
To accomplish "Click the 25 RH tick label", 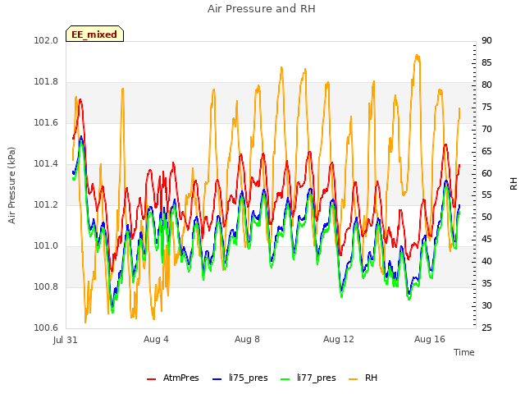I will [x=486, y=328].
